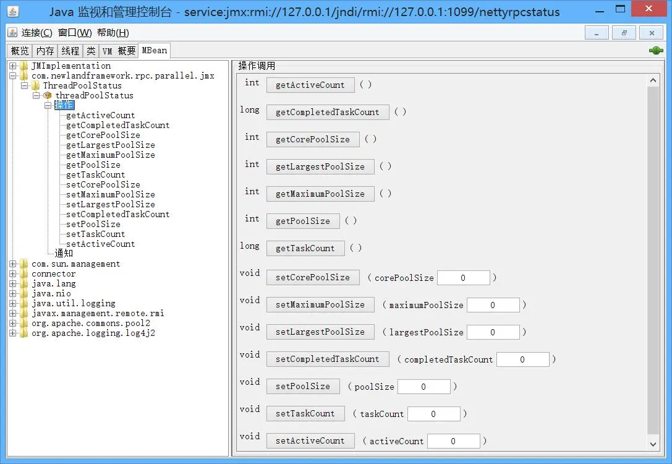
Task: Click the corePoolSize value field
Action: [x=463, y=278]
